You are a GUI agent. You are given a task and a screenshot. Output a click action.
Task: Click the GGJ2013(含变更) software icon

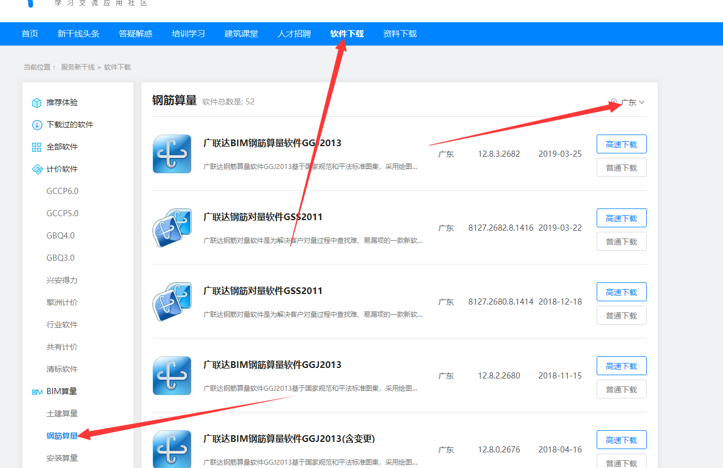click(172, 449)
